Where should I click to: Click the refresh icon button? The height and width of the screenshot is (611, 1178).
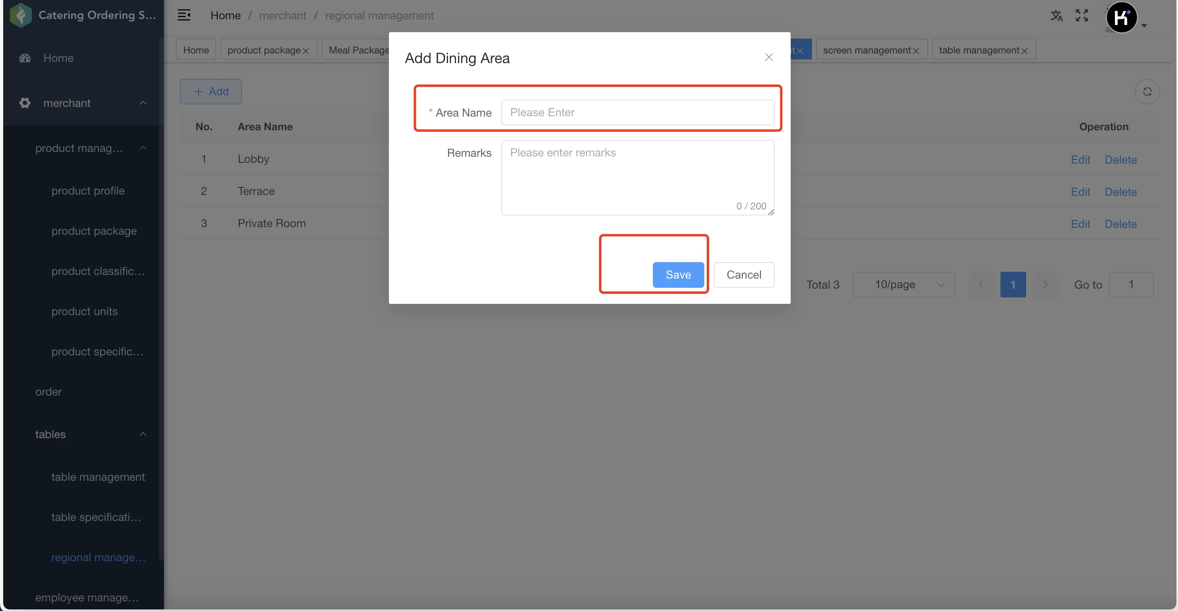point(1147,92)
